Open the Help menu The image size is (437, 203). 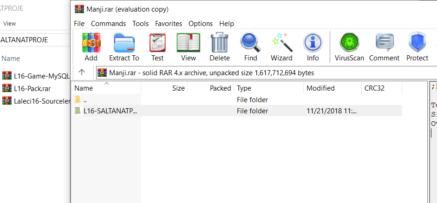[x=227, y=24]
